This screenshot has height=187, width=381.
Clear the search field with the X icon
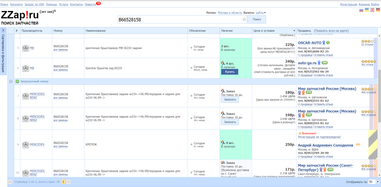[x=244, y=19]
